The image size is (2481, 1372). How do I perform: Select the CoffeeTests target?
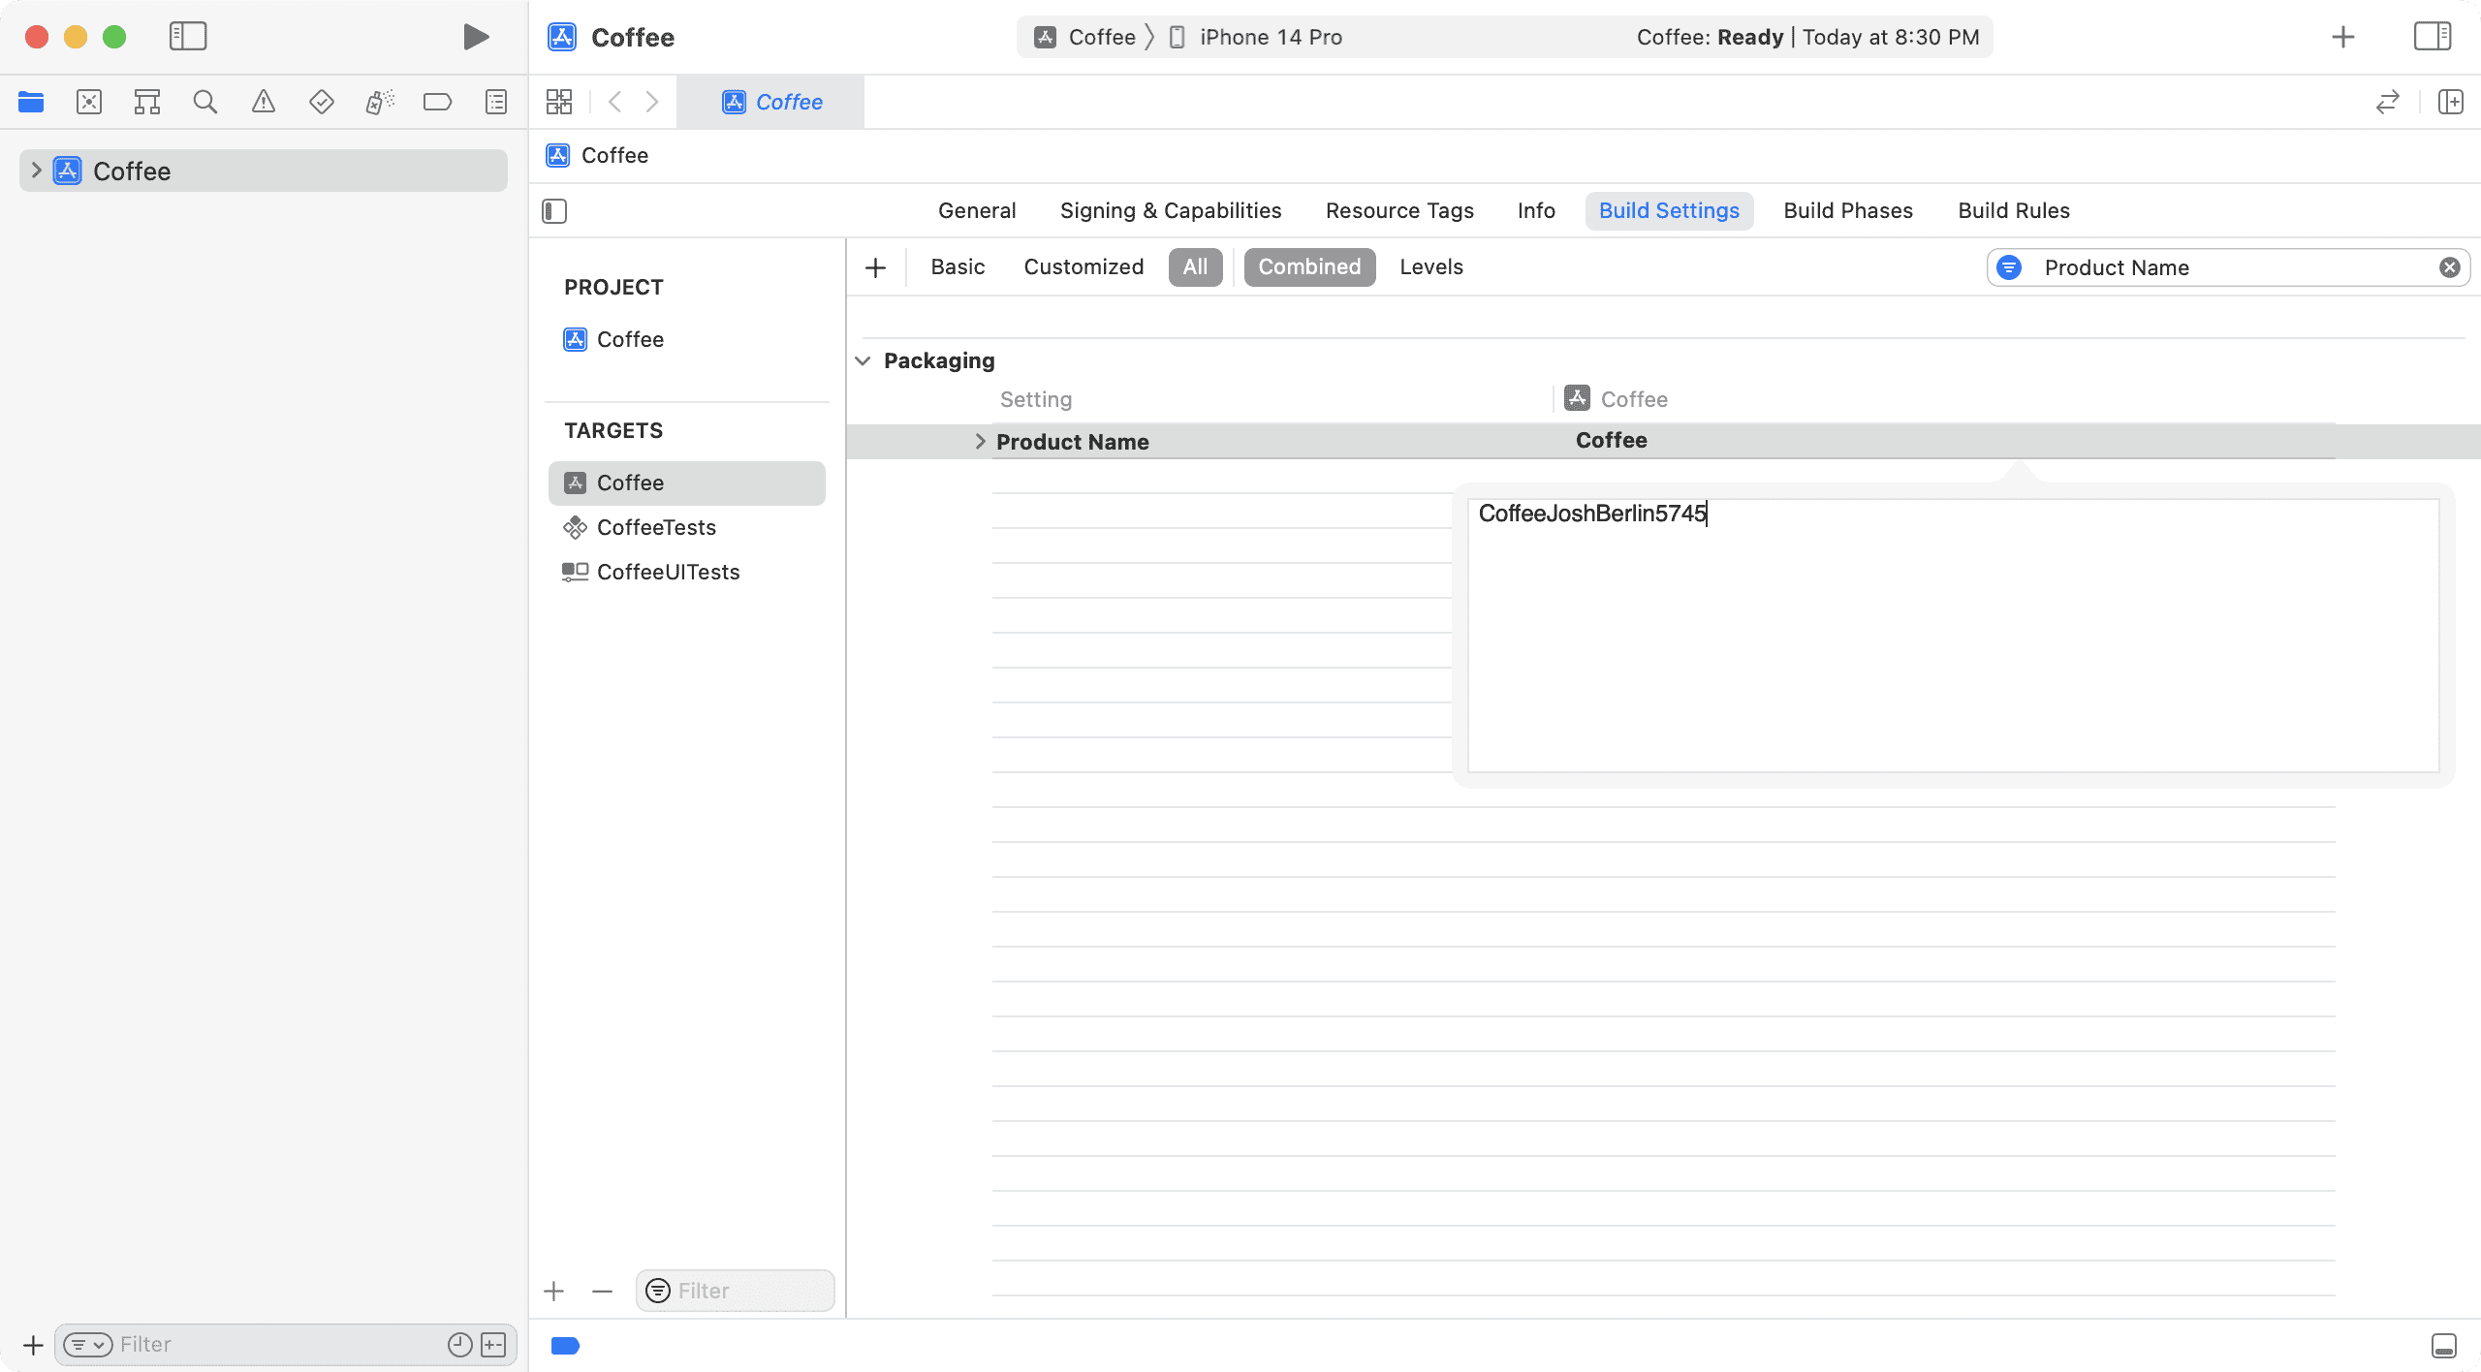pos(656,525)
